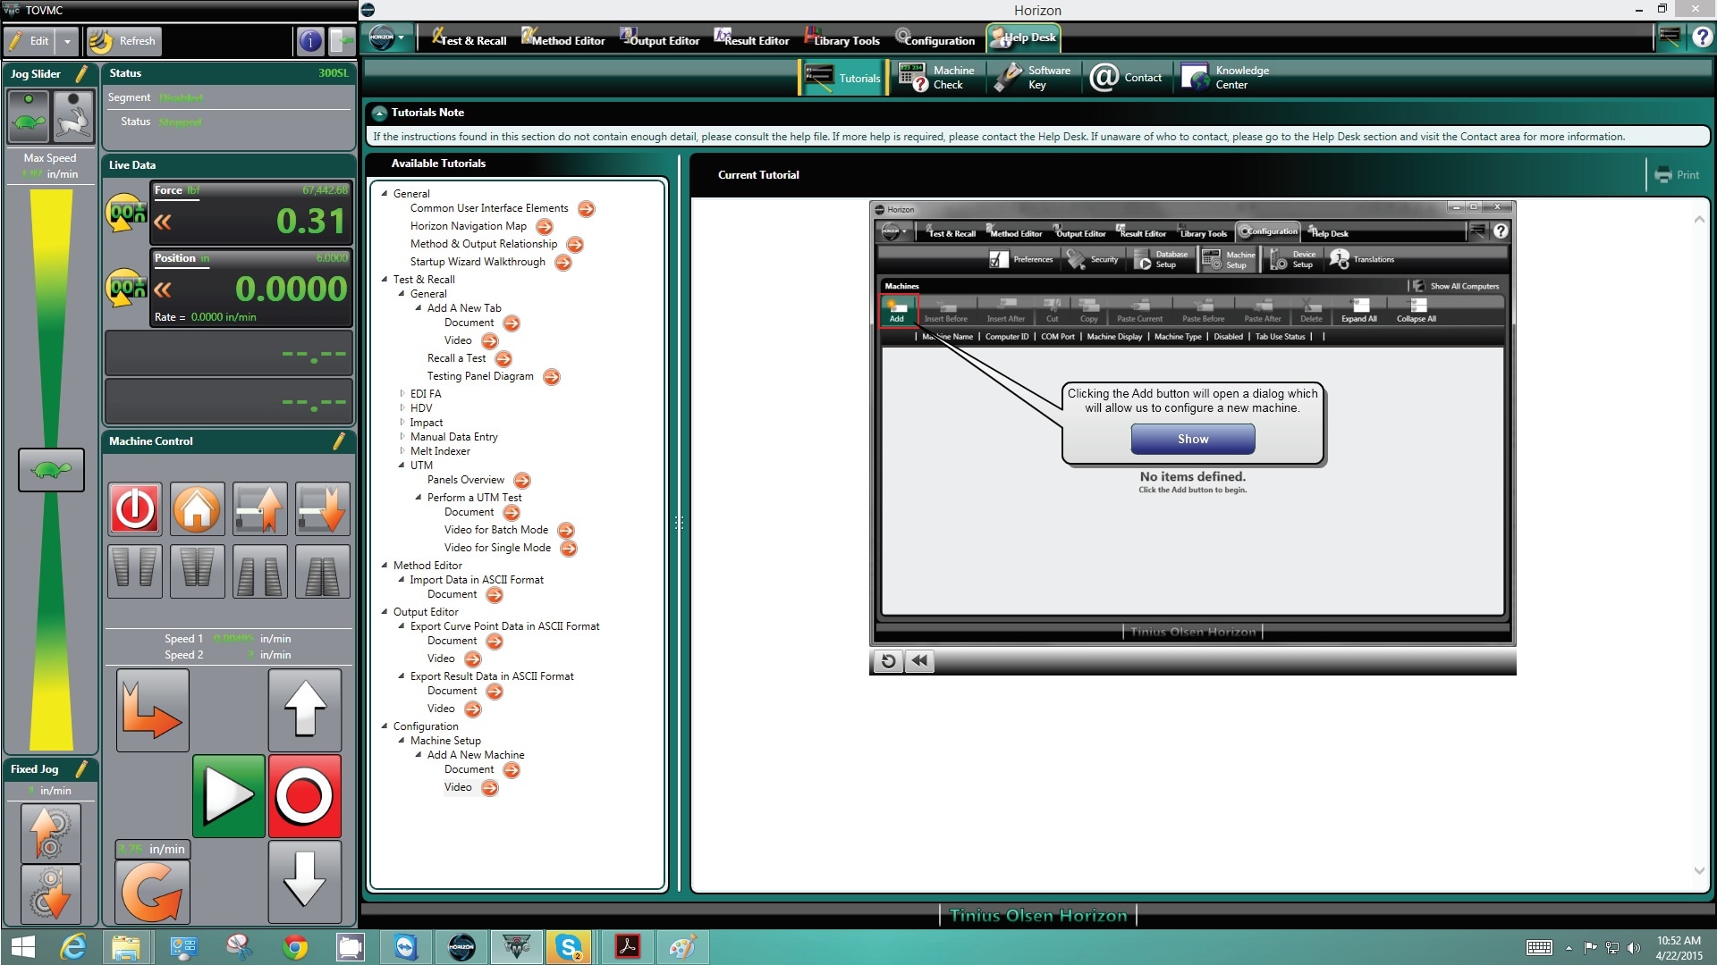Open Video for Batch Mode tutorial
This screenshot has width=1717, height=965.
tap(566, 531)
